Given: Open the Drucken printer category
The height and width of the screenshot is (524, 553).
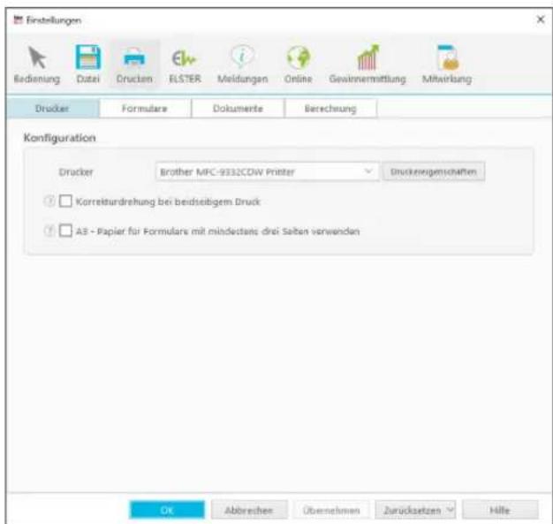Looking at the screenshot, I should click(134, 65).
